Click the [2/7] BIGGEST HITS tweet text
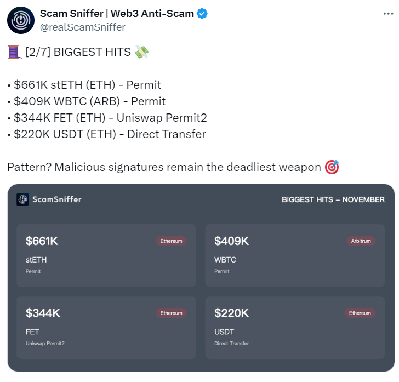This screenshot has height=382, width=399. (78, 52)
